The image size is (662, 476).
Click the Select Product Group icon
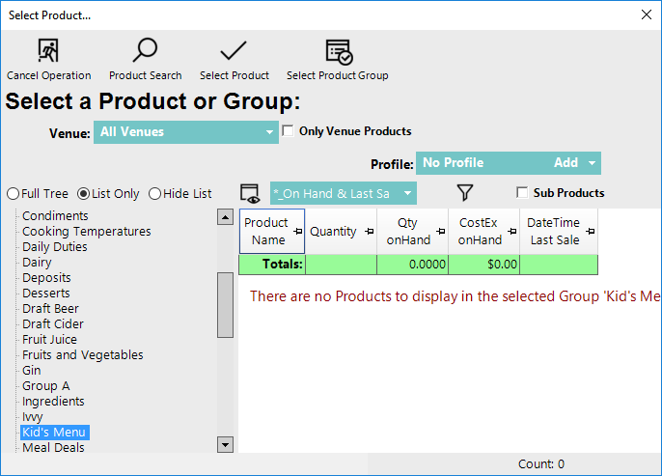[x=338, y=51]
